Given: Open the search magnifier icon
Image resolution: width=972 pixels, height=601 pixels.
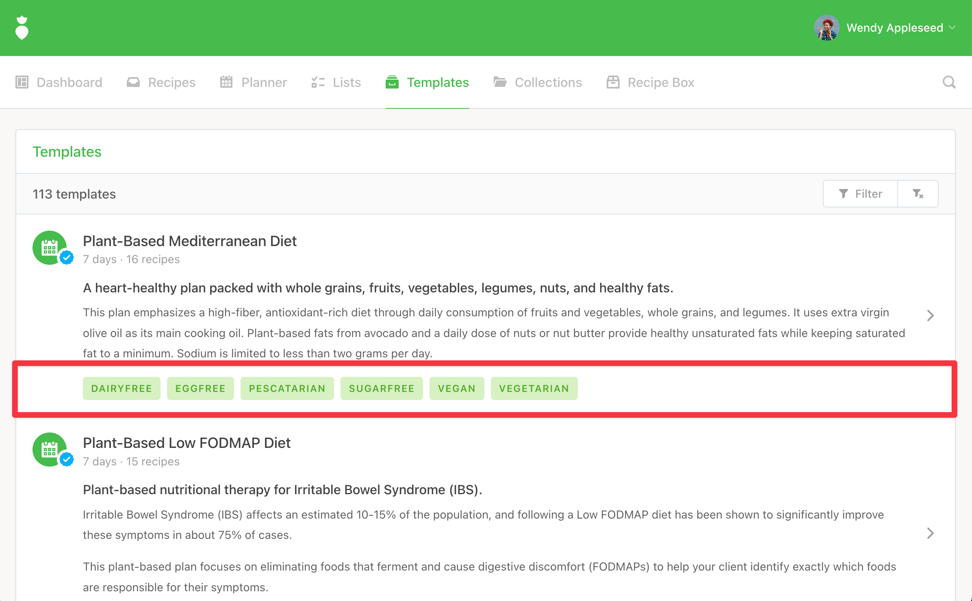Looking at the screenshot, I should pos(949,82).
